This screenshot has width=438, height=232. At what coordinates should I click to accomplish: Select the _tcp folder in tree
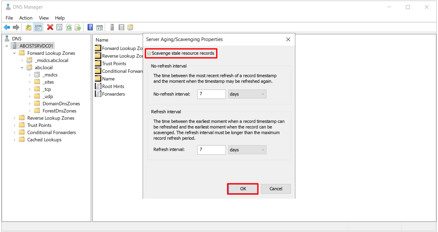[x=47, y=89]
